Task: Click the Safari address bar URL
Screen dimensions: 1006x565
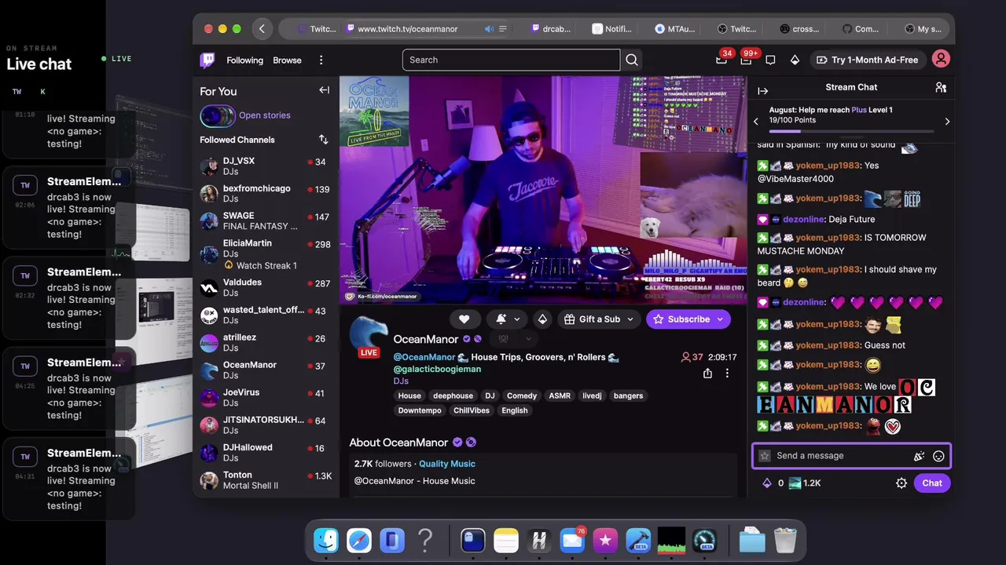Action: coord(407,29)
